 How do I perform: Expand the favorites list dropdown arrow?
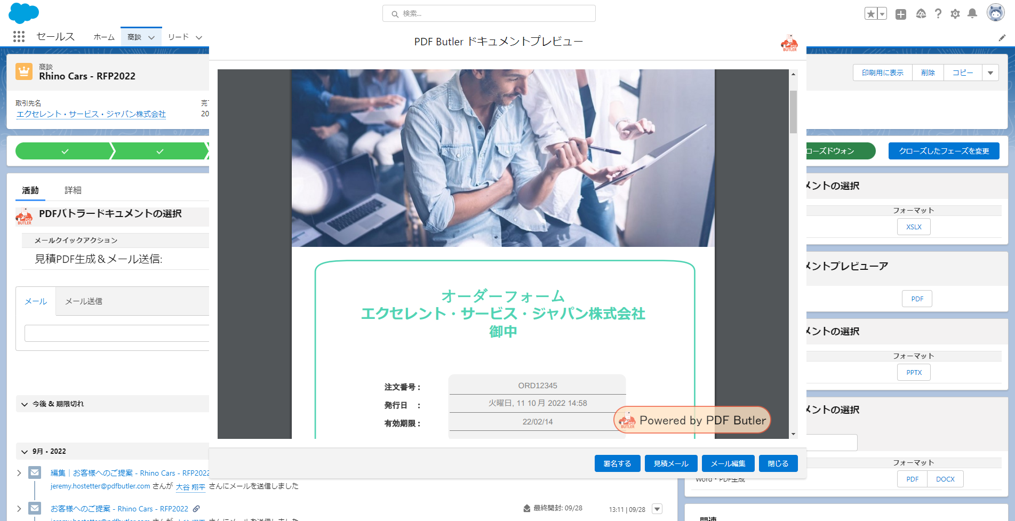tap(882, 14)
